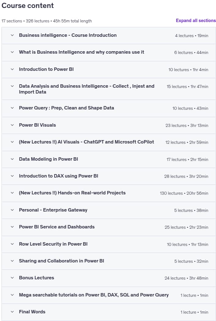
Task: Expand chevron next to Power Query section
Action: coord(12,108)
